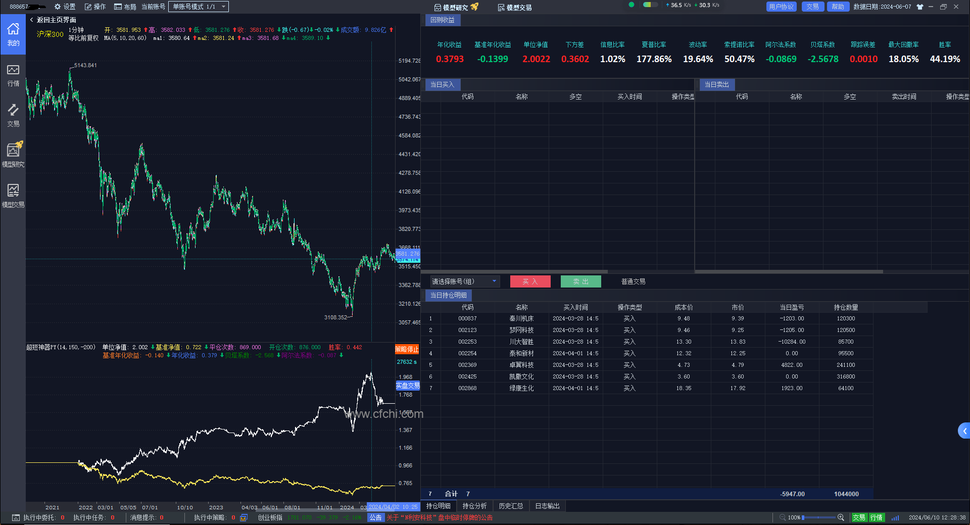Viewport: 970px width, 525px height.
Task: Click the horizontal scrollbar under 当日卖出 table
Action: coord(789,272)
